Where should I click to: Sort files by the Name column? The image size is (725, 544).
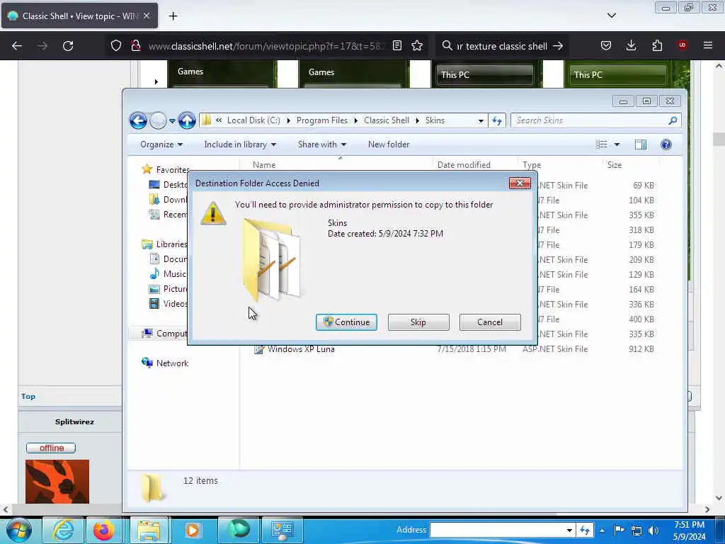(x=264, y=165)
